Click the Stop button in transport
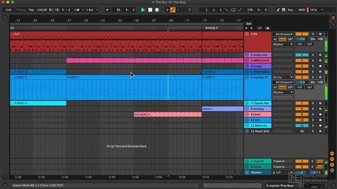337x189 pixels. coord(150,10)
